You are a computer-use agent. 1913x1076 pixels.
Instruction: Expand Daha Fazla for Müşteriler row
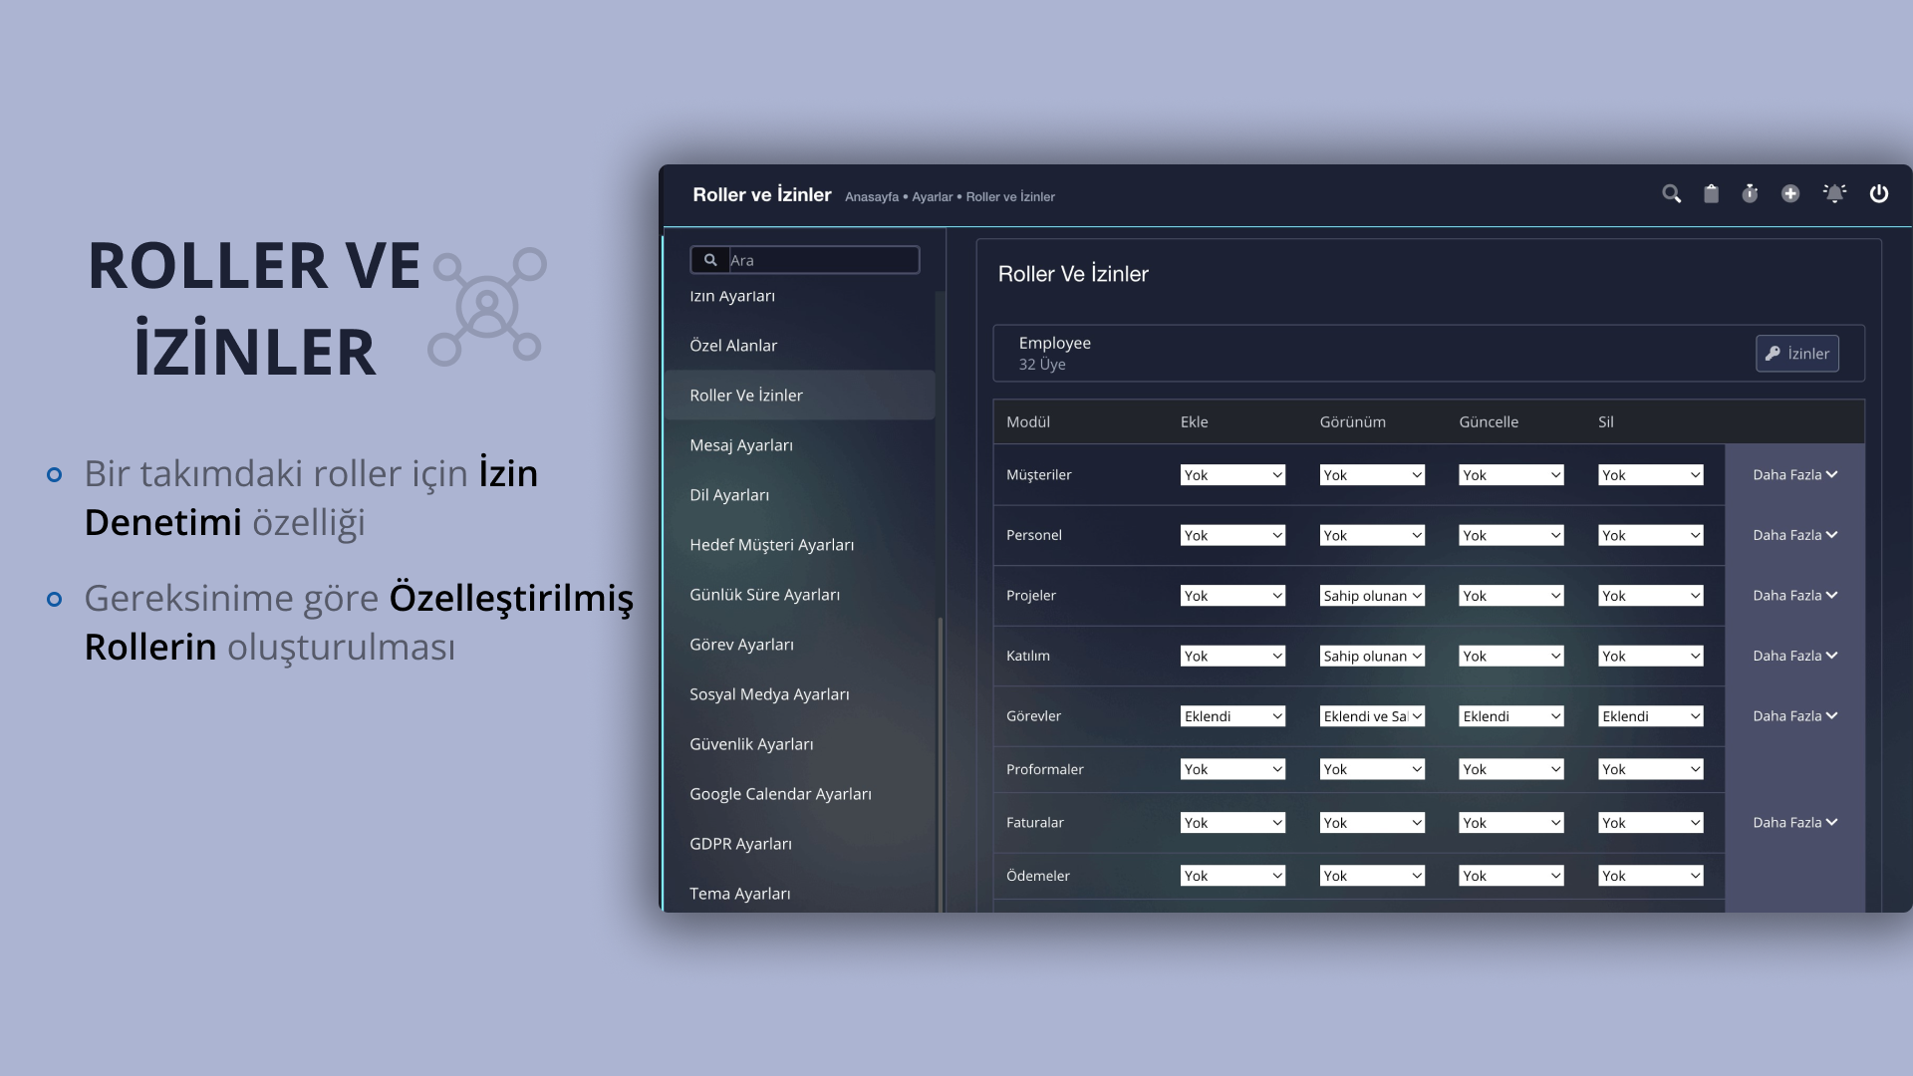1794,475
